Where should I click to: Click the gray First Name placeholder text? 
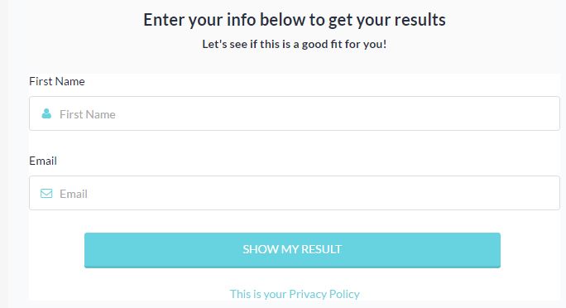coord(88,114)
